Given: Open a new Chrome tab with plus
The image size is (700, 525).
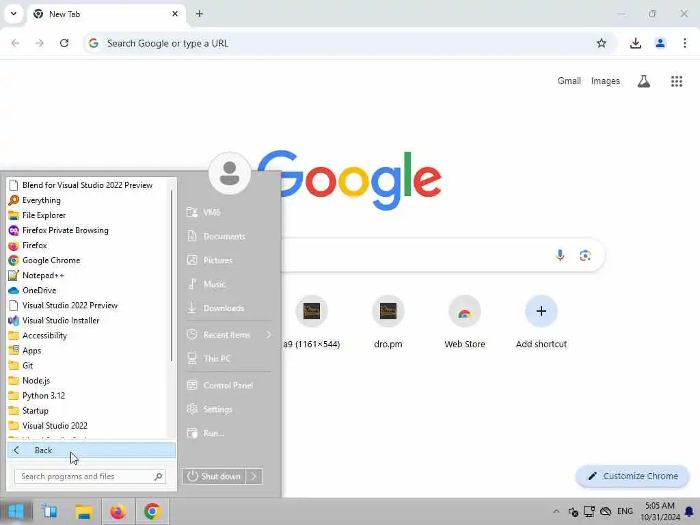Looking at the screenshot, I should [x=200, y=14].
